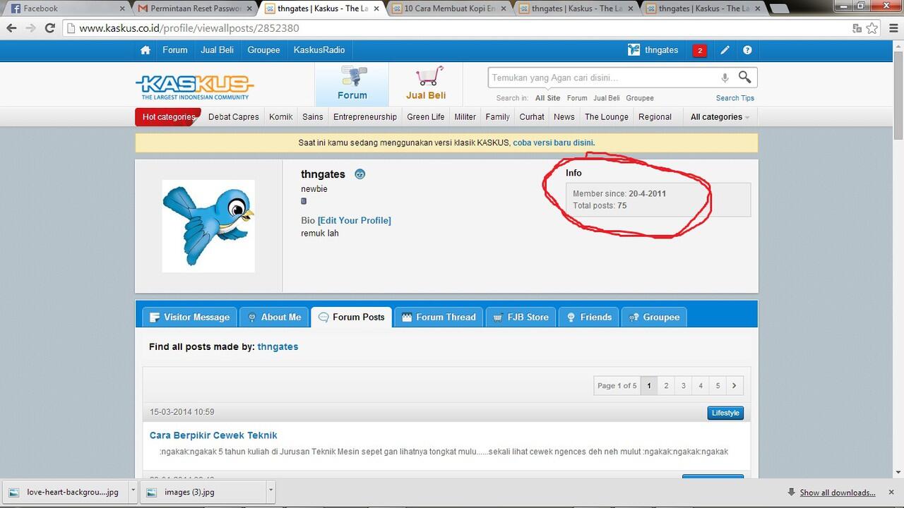904x508 pixels.
Task: Open the Groupee profile tab
Action: click(654, 317)
